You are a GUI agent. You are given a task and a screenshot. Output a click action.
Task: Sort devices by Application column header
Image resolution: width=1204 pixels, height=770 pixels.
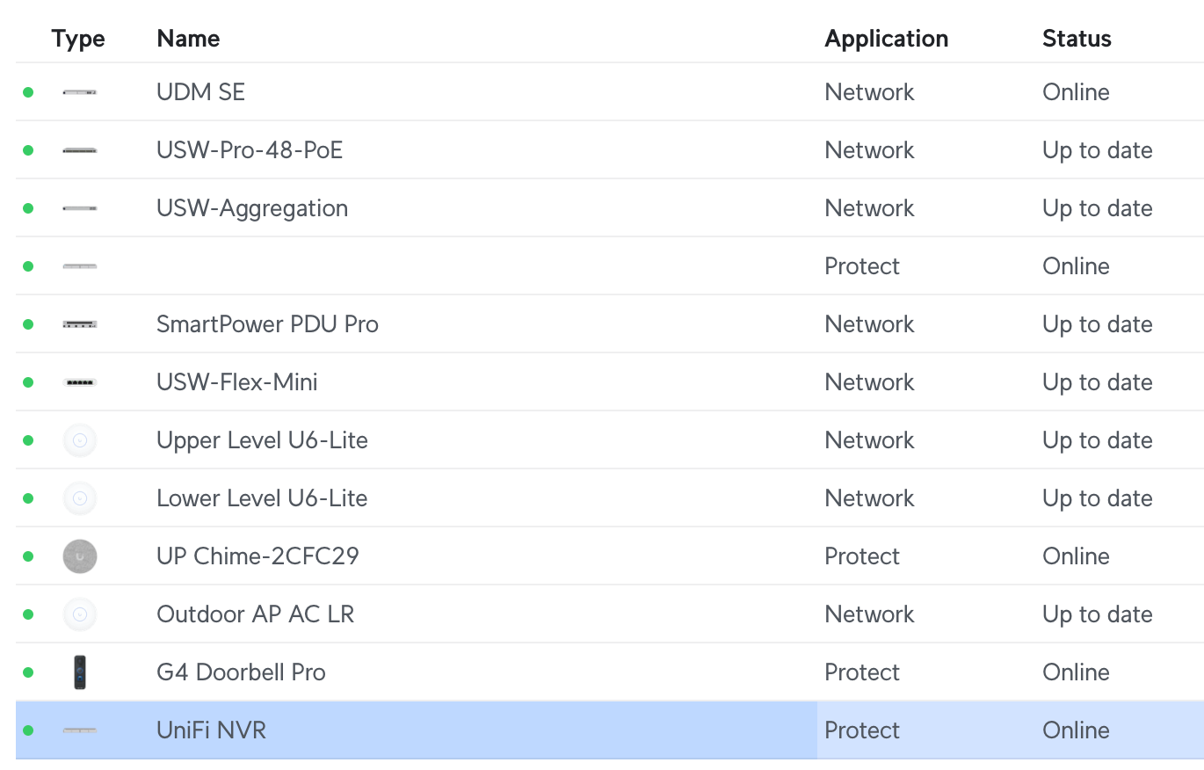coord(887,39)
